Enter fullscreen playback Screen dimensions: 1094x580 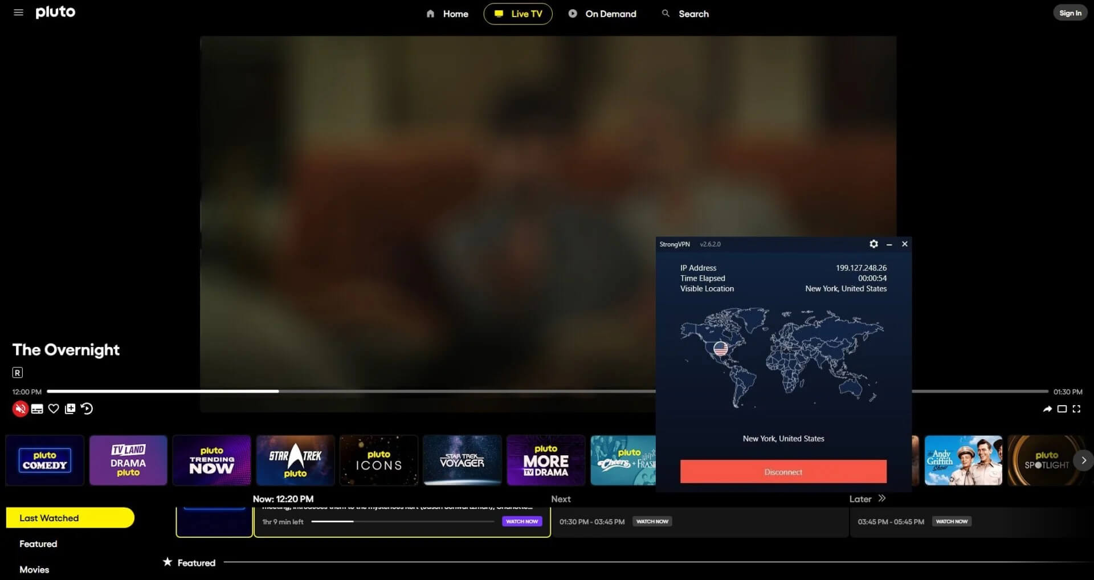point(1076,409)
